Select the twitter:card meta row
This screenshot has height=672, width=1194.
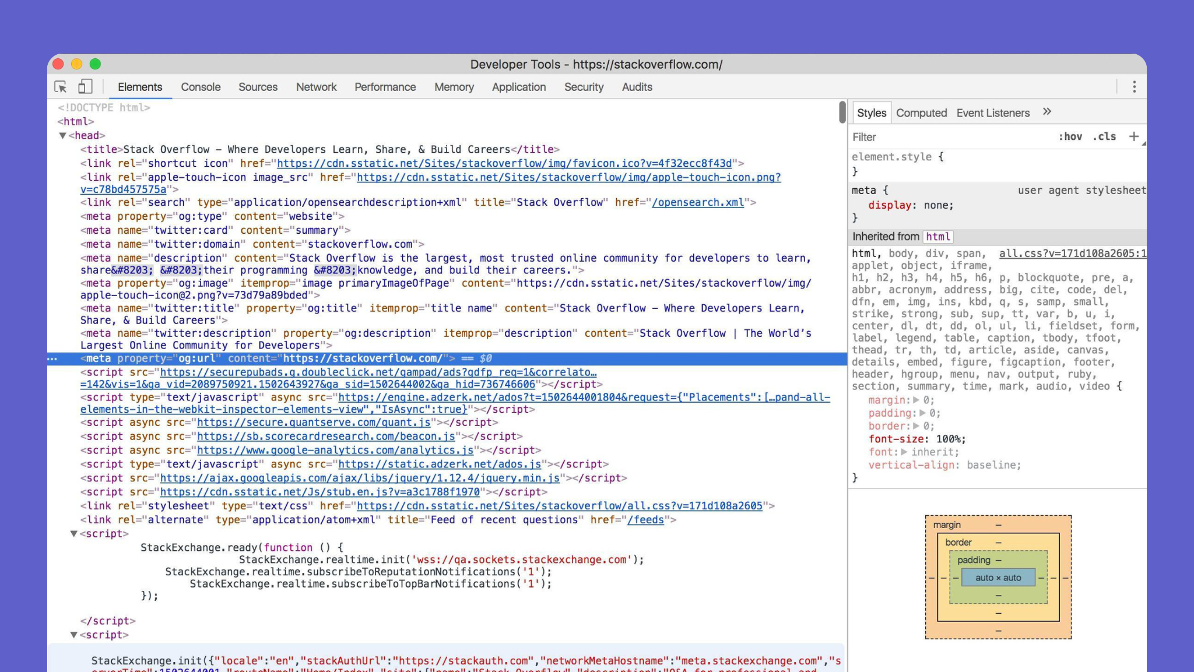click(216, 231)
